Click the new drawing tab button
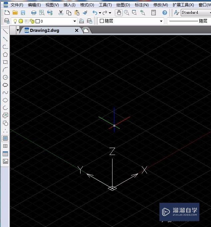This screenshot has width=211, height=227. point(86,31)
